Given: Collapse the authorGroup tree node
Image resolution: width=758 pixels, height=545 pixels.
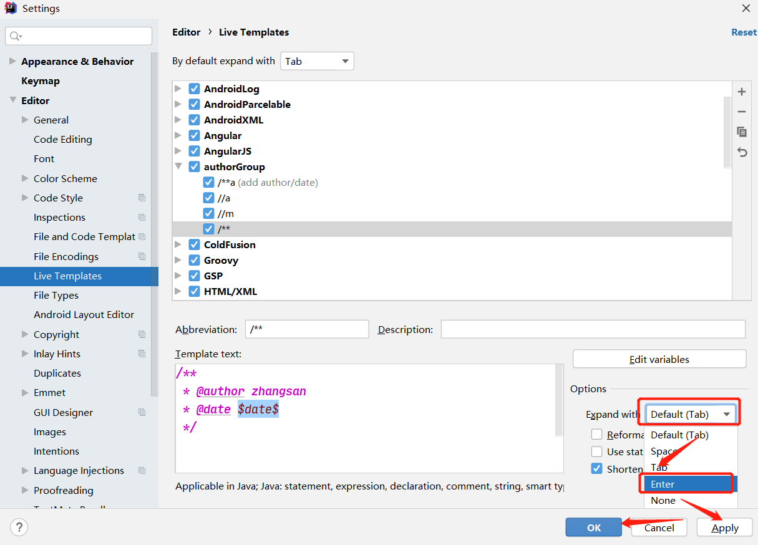Looking at the screenshot, I should tap(178, 166).
